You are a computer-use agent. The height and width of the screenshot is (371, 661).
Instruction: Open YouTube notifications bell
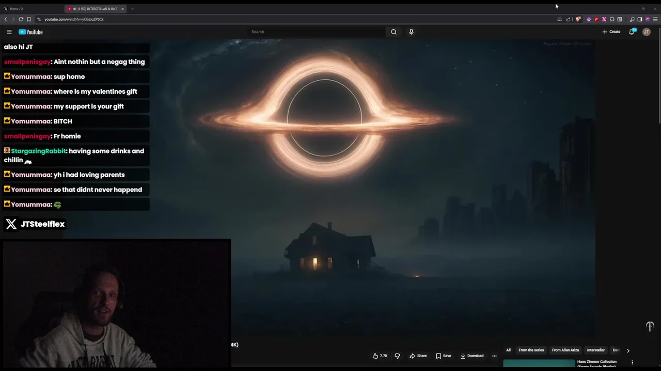click(x=632, y=32)
